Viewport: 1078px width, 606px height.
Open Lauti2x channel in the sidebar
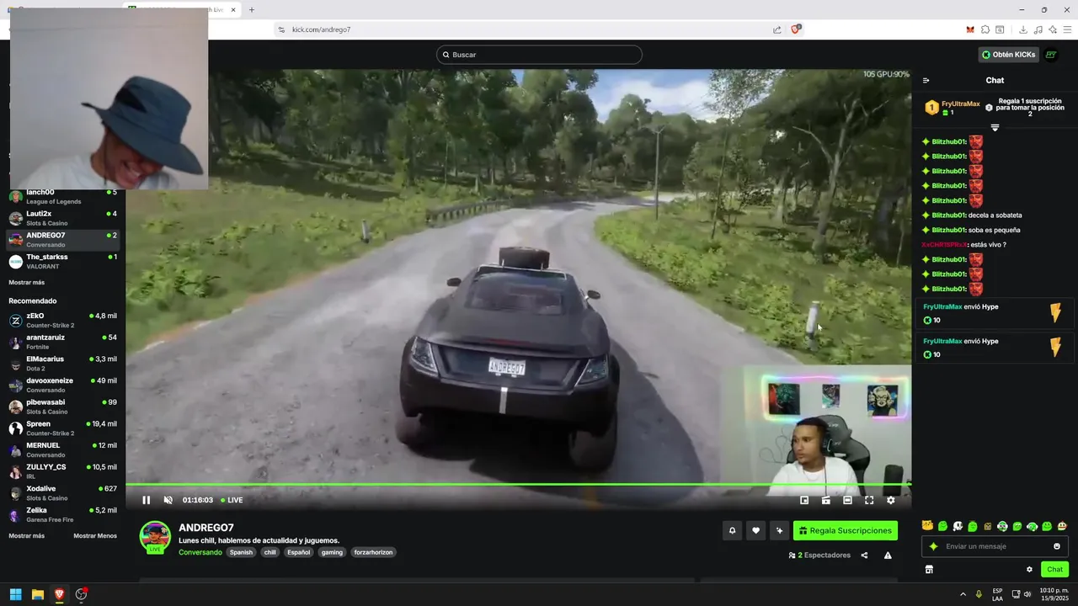point(63,218)
